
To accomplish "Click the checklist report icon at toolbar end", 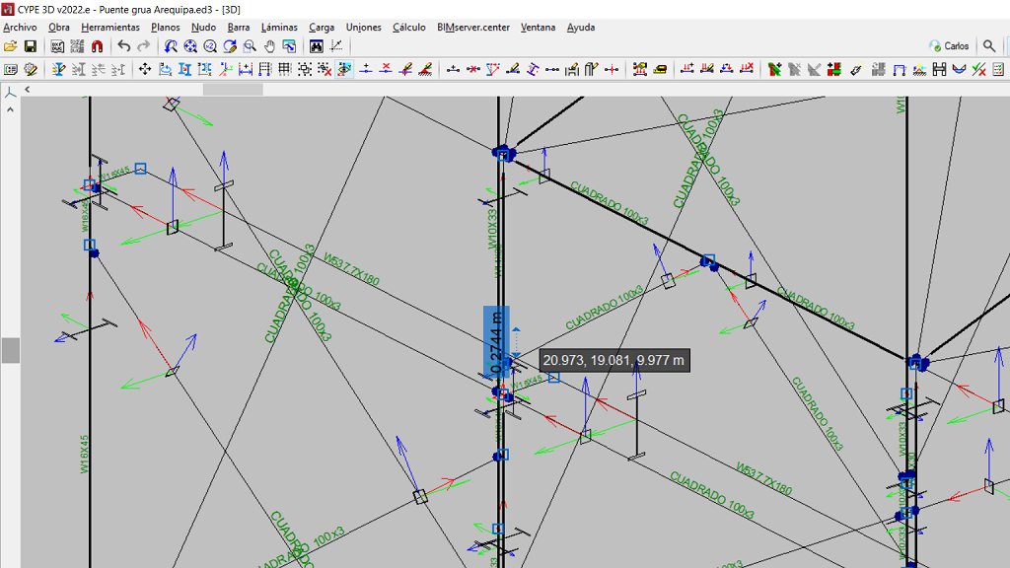I will pyautogui.click(x=998, y=69).
